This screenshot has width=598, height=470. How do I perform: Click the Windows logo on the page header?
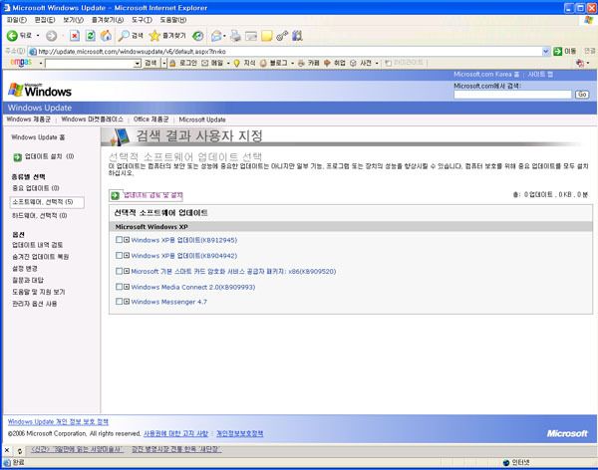(40, 91)
